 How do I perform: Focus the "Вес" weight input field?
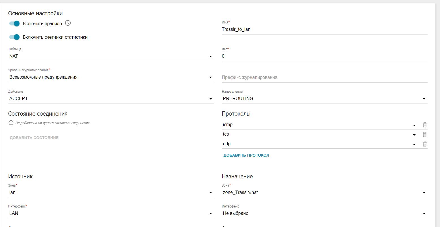click(324, 56)
